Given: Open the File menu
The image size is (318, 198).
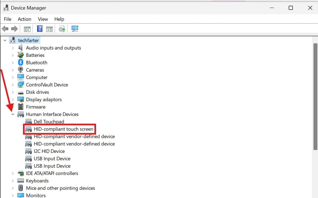Looking at the screenshot, I should (x=8, y=19).
